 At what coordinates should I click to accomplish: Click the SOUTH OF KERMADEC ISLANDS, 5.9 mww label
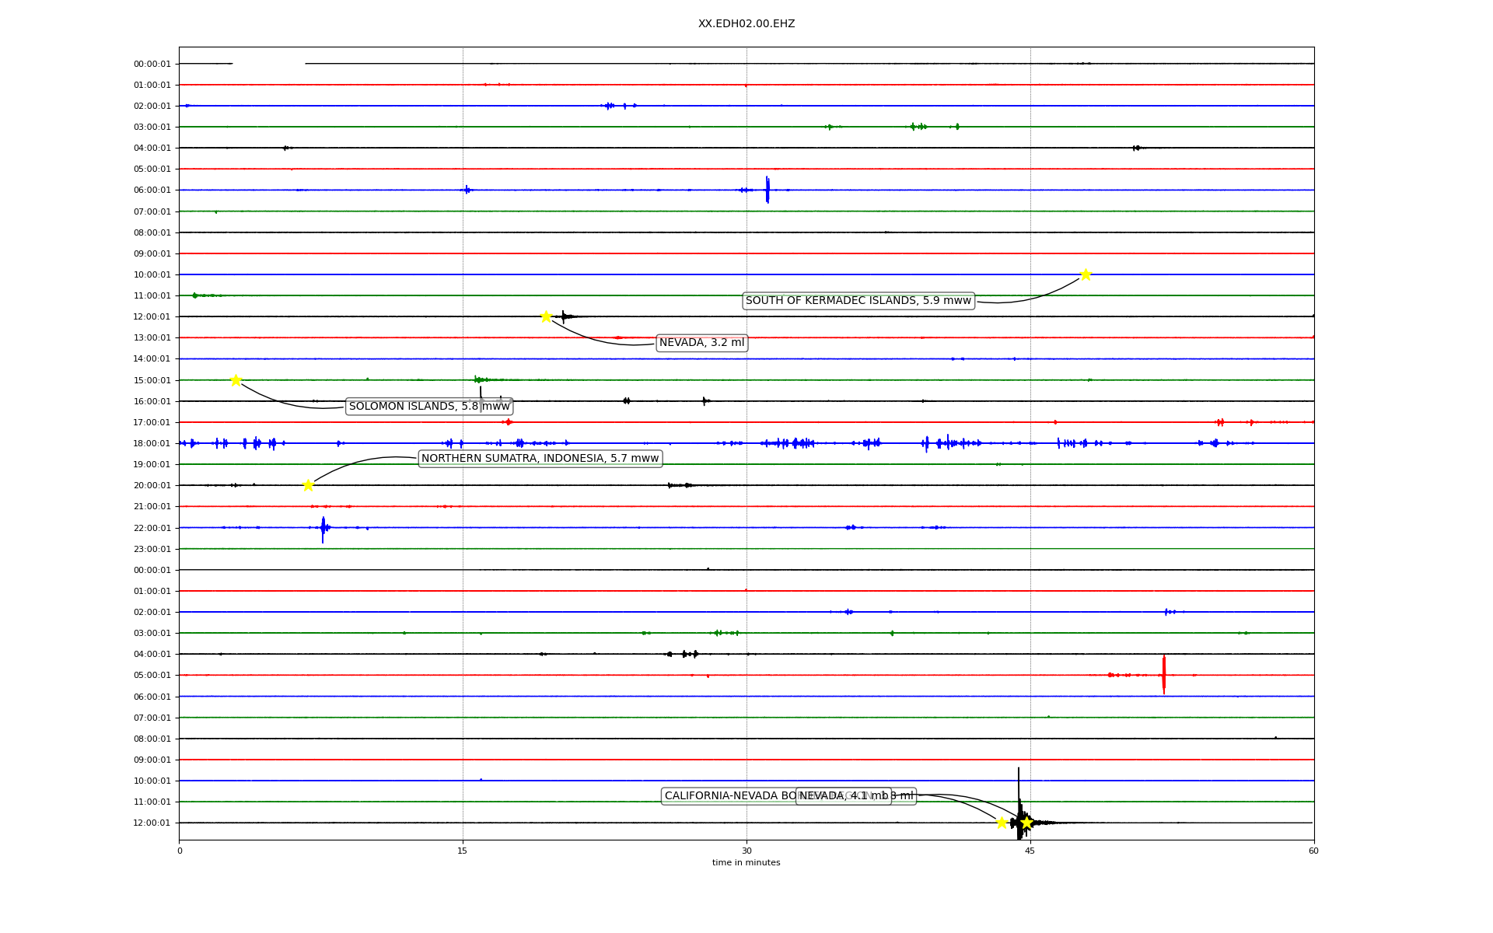[858, 301]
